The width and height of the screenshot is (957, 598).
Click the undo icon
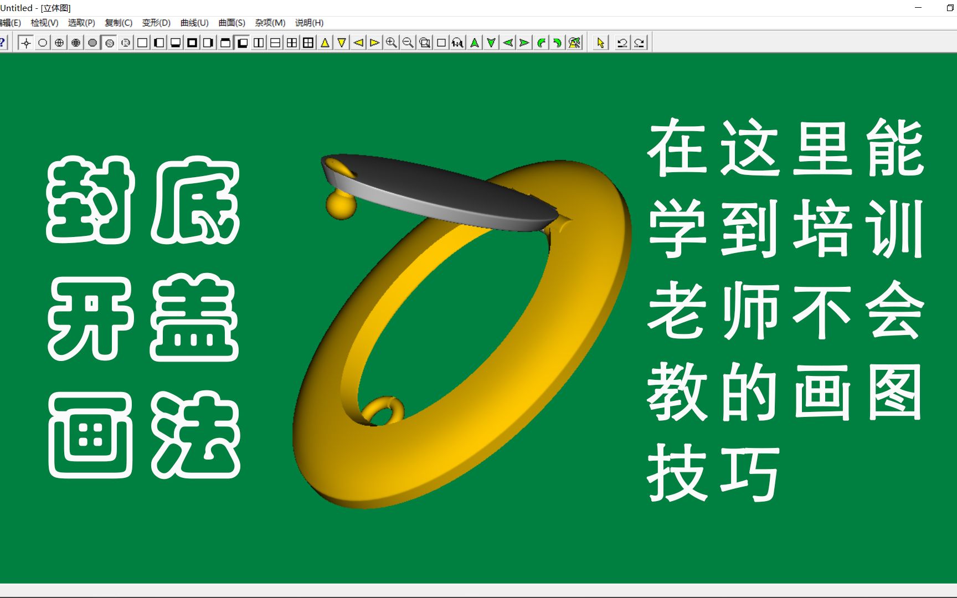[x=621, y=42]
